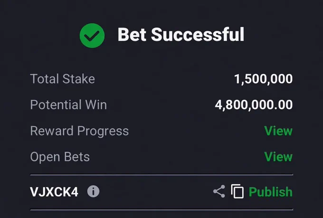Screen dimensions: 323x218
Task: Click the word Bet in the heading
Action: tap(132, 35)
